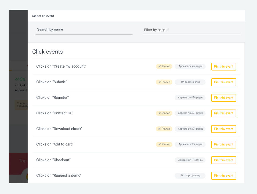Screen dimensions: 257x194
Task: Click pin icon on "Submit" Pinned badge
Action: click(160, 82)
